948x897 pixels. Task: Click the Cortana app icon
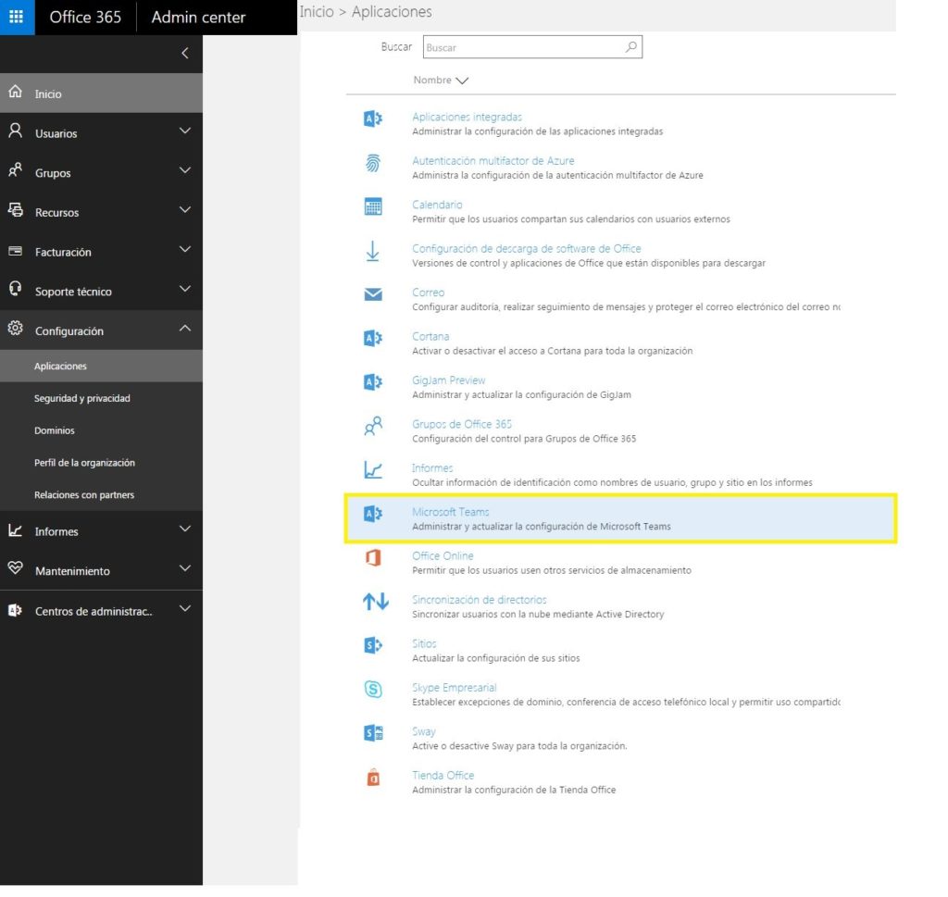click(x=373, y=338)
